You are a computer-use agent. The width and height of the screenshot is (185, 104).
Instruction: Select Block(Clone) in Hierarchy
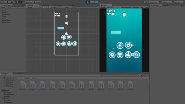[x=6, y=21]
